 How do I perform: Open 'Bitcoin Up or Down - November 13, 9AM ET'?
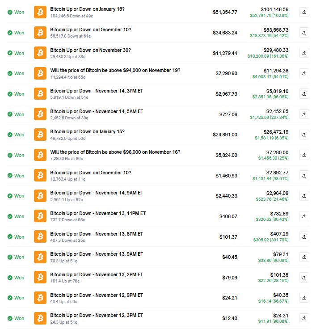click(97, 254)
